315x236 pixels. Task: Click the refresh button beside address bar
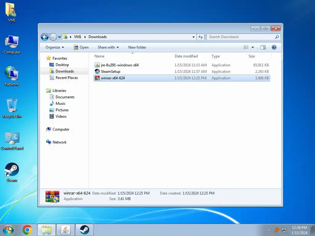tap(201, 37)
